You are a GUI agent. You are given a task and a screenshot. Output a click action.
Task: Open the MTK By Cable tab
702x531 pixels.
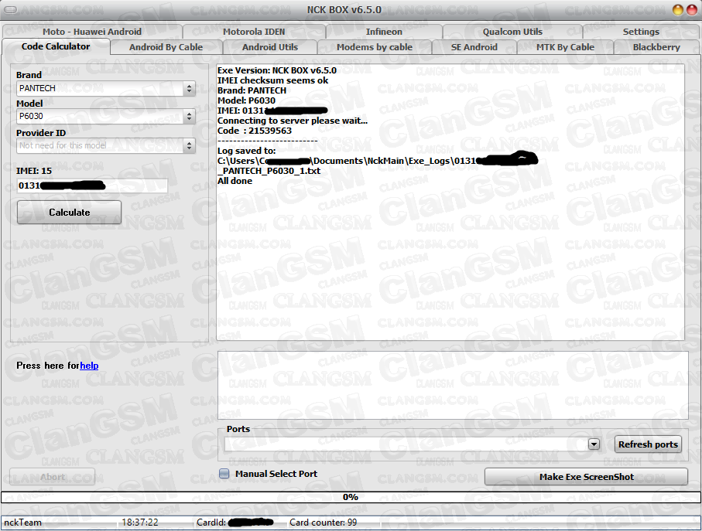pos(565,47)
